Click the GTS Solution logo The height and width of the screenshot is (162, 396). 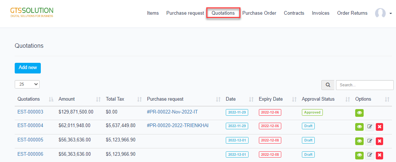click(32, 13)
